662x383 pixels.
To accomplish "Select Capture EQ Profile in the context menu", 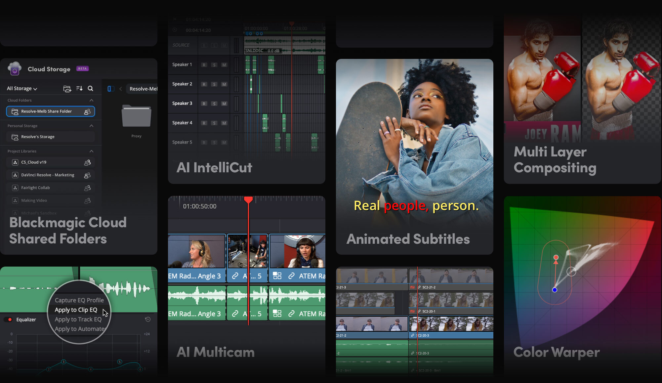I will 79,300.
